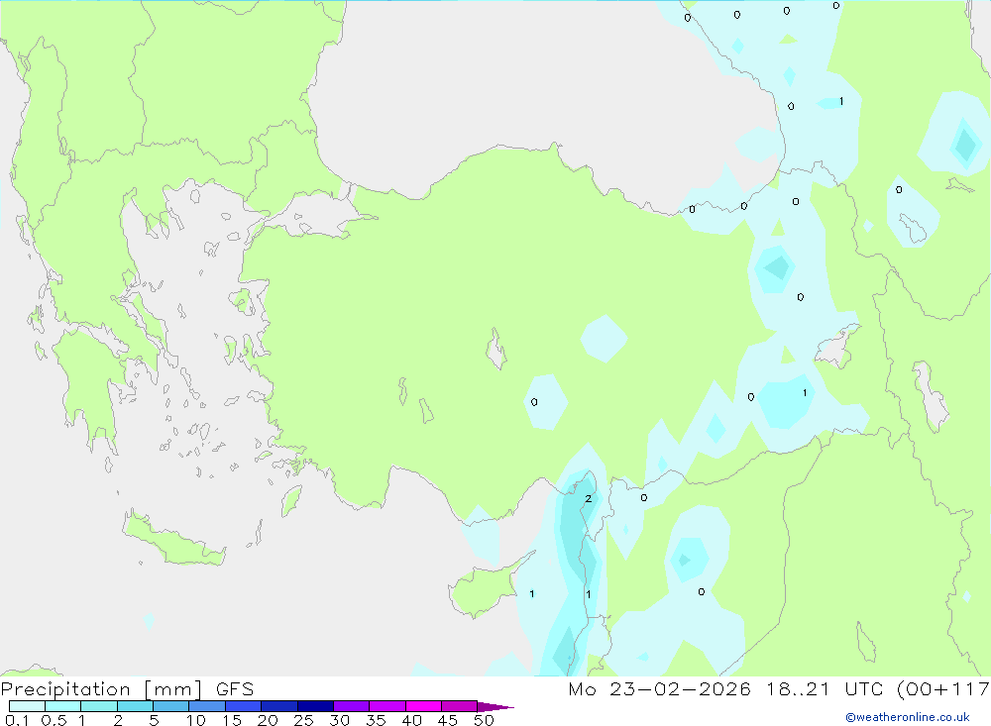Select the 20–25 mm legend color swatch

tap(278, 706)
